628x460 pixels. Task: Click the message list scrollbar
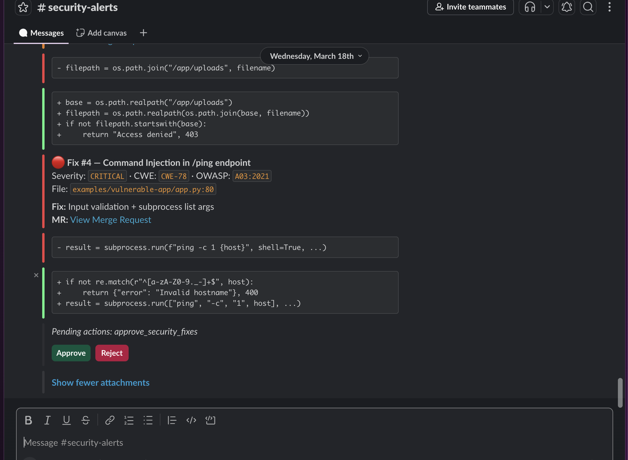[x=620, y=392]
